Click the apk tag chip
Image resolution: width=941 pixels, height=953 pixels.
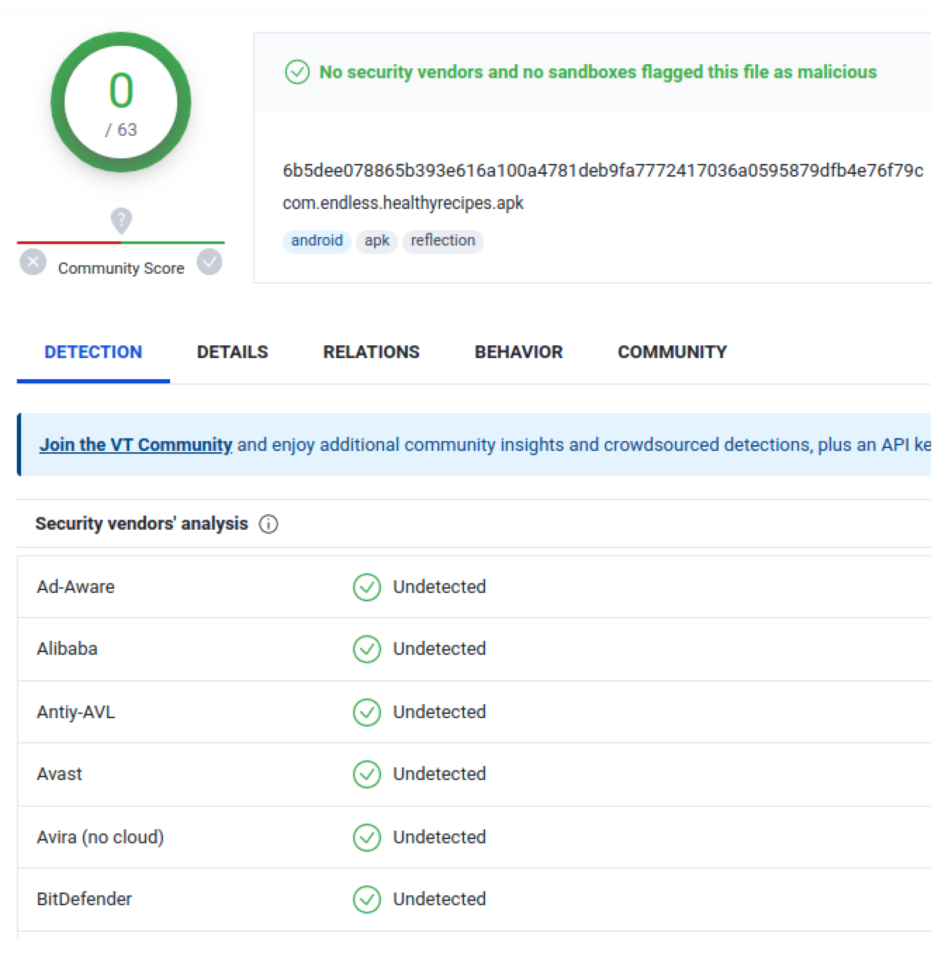tap(377, 241)
